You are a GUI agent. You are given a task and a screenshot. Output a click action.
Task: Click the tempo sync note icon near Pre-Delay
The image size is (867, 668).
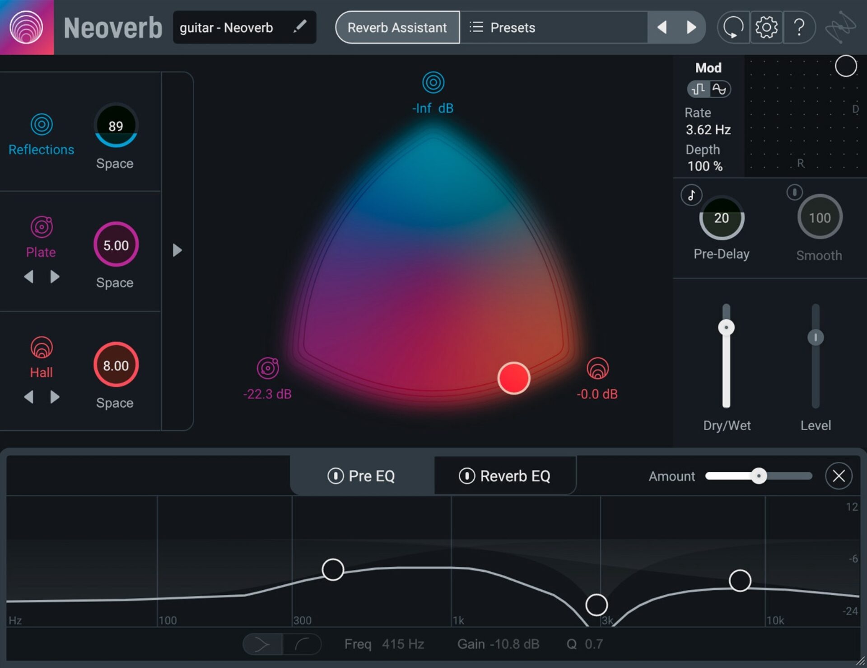(x=691, y=195)
